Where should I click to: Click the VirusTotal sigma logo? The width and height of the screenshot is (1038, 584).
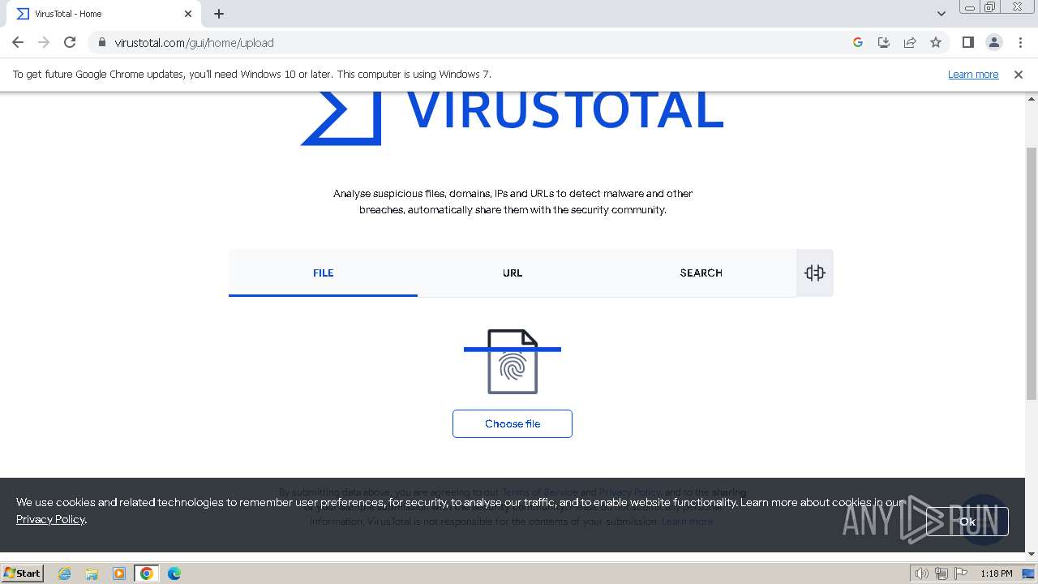pyautogui.click(x=341, y=118)
